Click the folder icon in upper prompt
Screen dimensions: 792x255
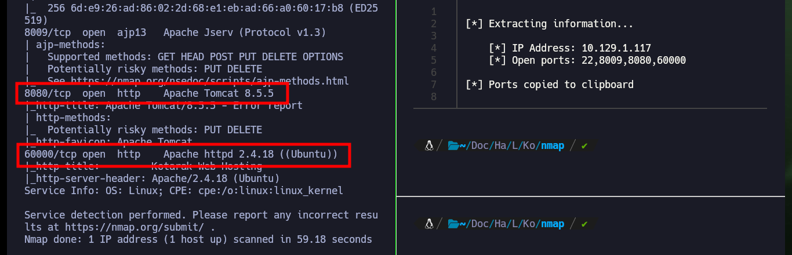point(453,145)
